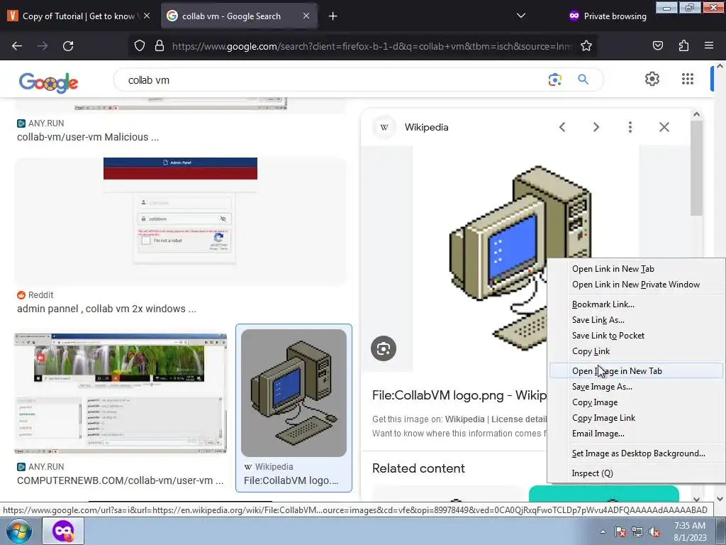Choose 'Open Link in New Private Window'
726x545 pixels.
pyautogui.click(x=636, y=285)
